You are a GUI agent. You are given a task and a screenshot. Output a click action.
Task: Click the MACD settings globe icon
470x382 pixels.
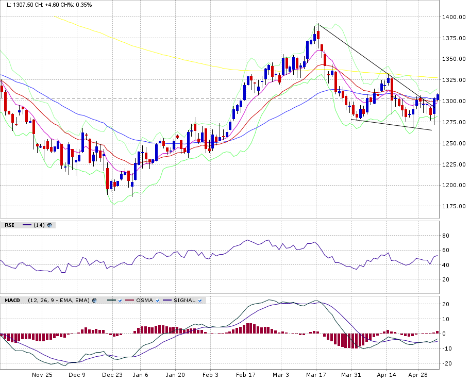pyautogui.click(x=94, y=300)
